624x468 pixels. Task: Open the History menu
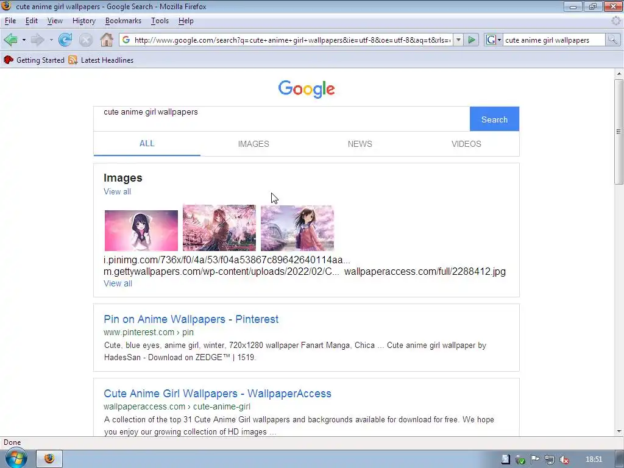point(84,21)
